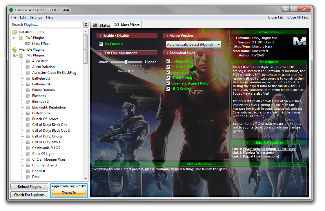Open the Paypal Link (Donations) link
325x211 pixels.
tap(261, 156)
